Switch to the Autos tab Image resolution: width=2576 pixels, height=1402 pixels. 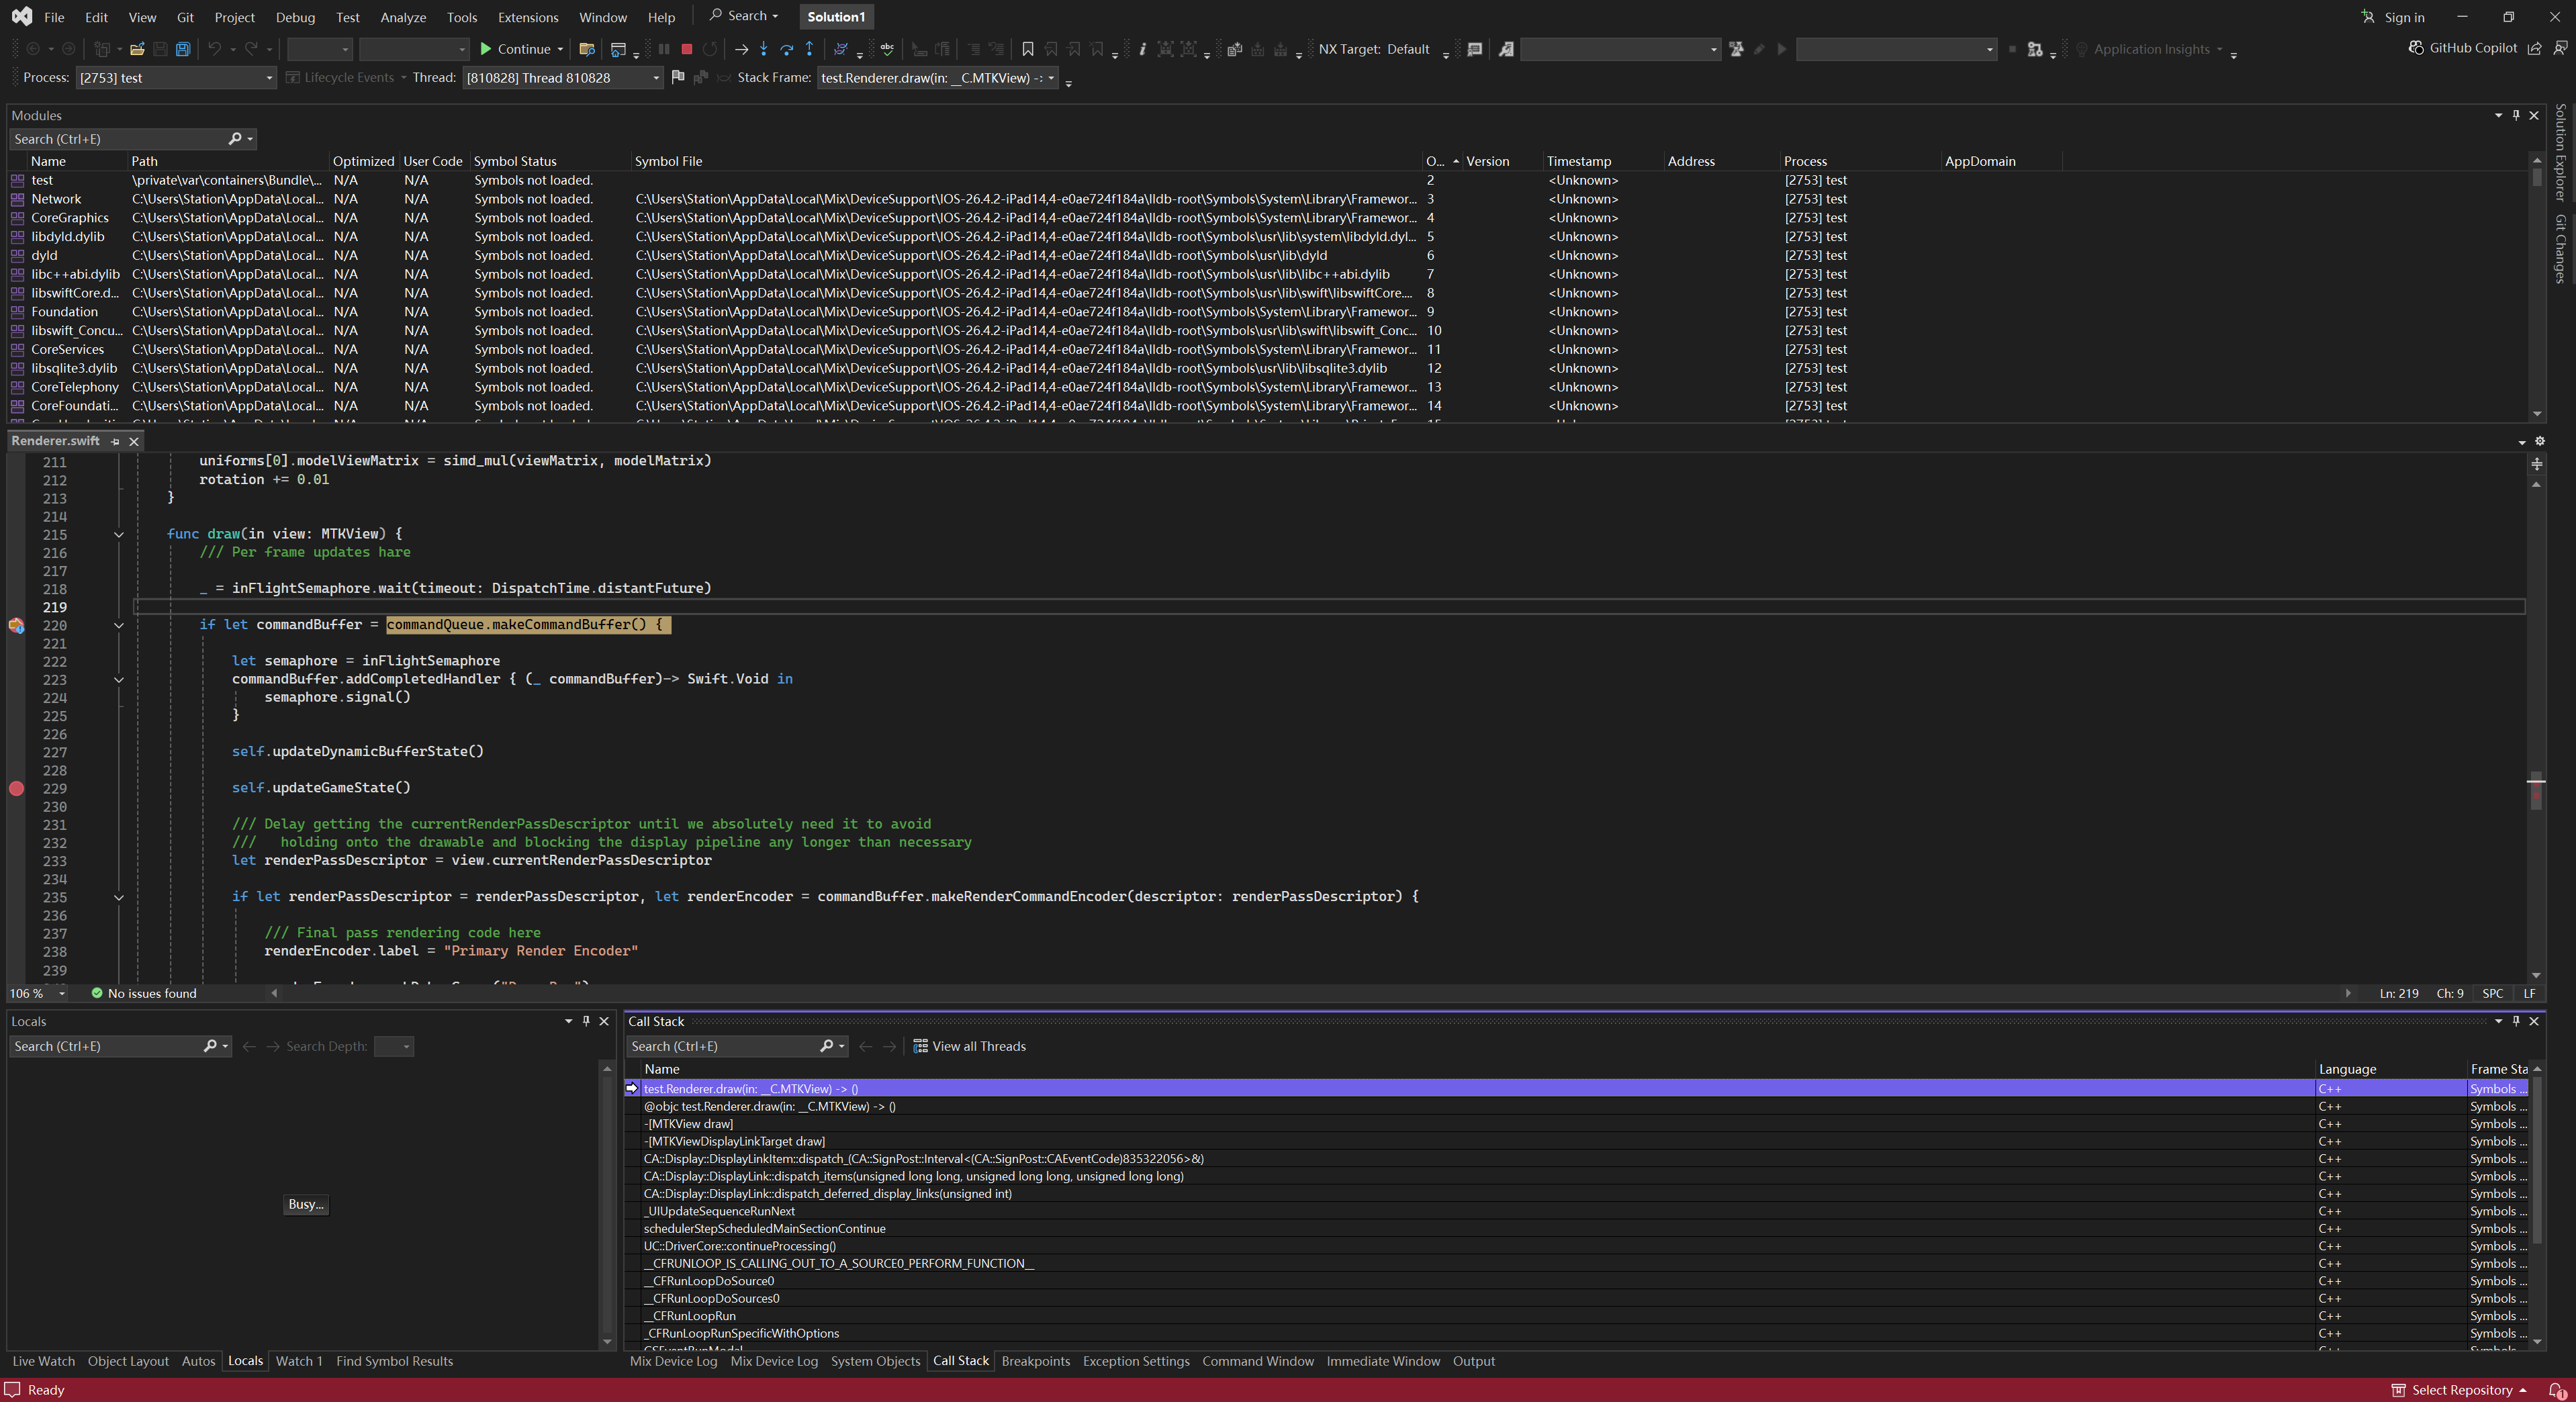pos(198,1361)
